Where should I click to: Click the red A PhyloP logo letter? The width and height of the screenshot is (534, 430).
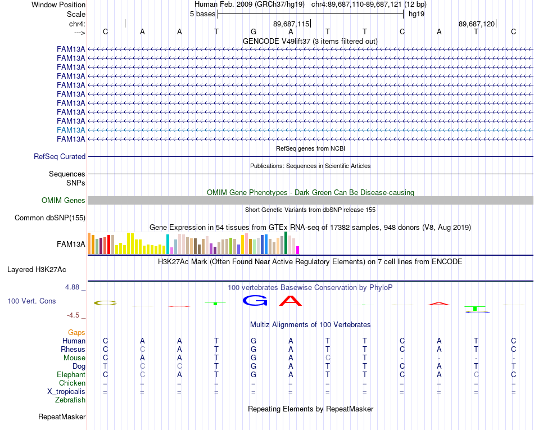[x=291, y=301]
